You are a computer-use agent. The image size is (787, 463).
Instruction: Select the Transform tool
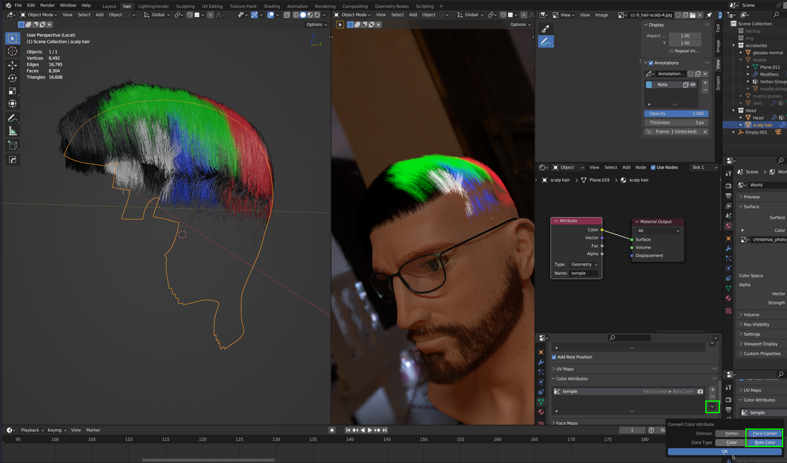[x=12, y=104]
